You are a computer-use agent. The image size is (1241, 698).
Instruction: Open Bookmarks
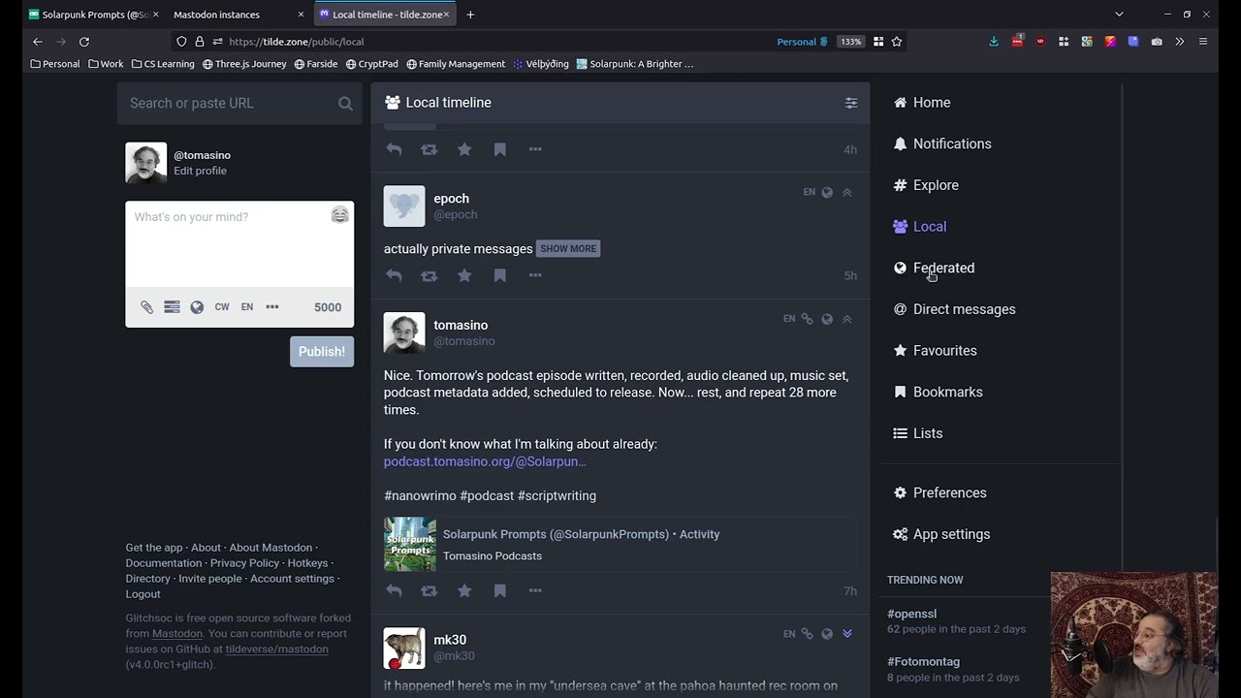[938, 392]
